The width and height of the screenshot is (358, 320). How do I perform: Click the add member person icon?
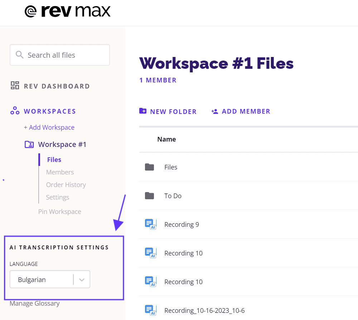[214, 111]
